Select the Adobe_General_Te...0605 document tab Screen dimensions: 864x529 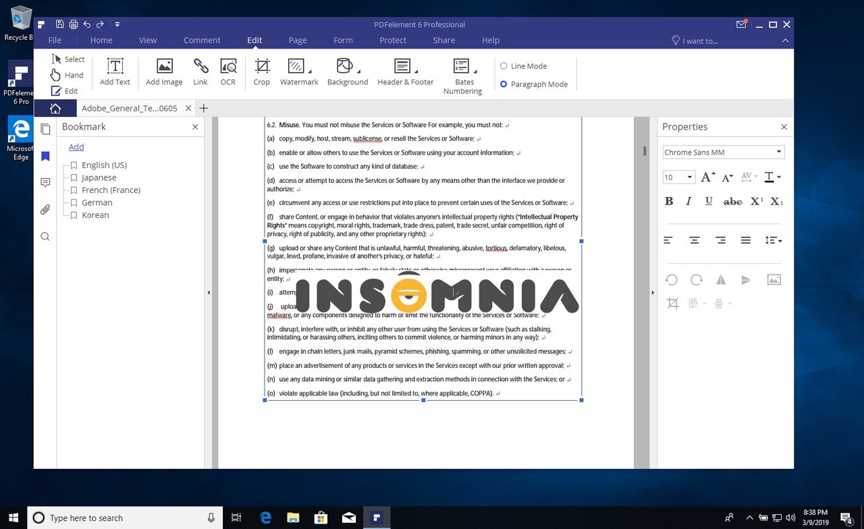(x=129, y=108)
